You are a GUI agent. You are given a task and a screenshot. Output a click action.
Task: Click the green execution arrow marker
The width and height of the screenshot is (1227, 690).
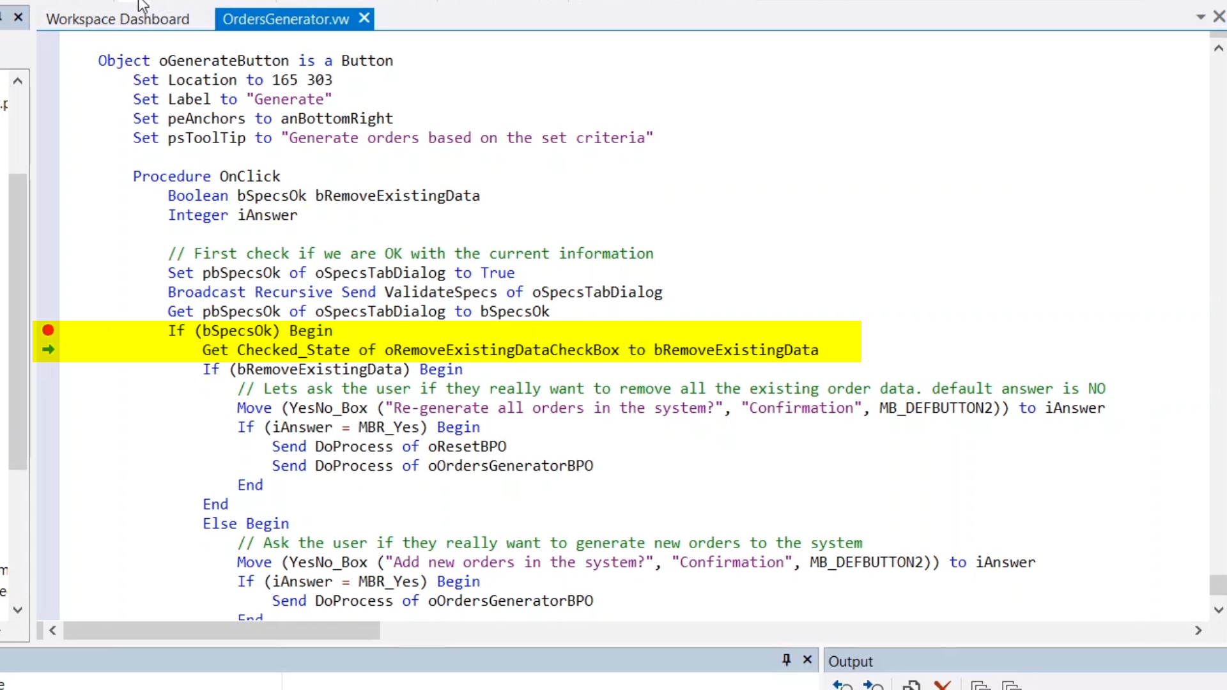click(x=48, y=349)
